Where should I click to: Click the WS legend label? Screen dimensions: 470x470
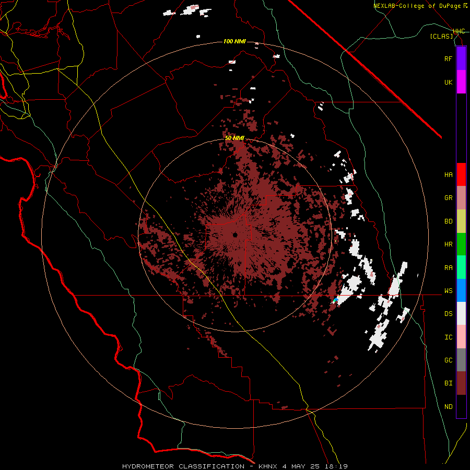[x=448, y=291]
